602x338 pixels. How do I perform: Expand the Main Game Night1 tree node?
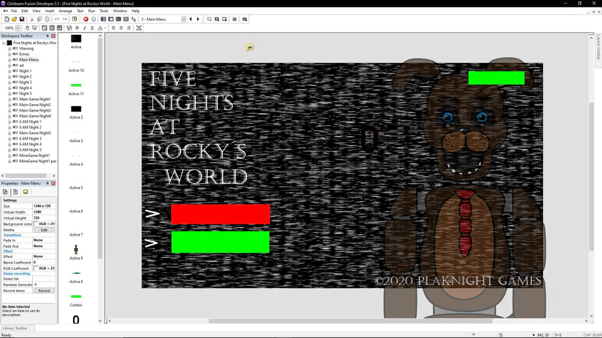click(x=9, y=100)
